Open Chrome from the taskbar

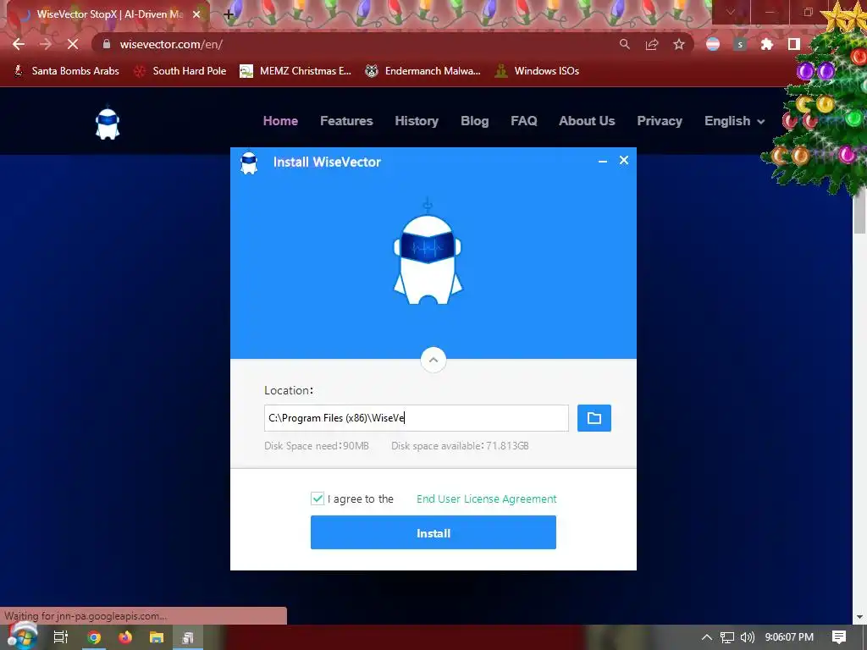pos(94,637)
